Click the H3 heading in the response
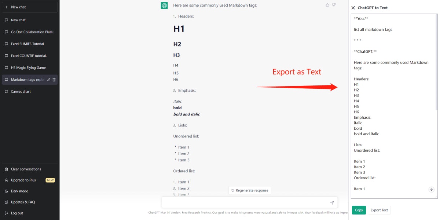The image size is (440, 220). 176,55
